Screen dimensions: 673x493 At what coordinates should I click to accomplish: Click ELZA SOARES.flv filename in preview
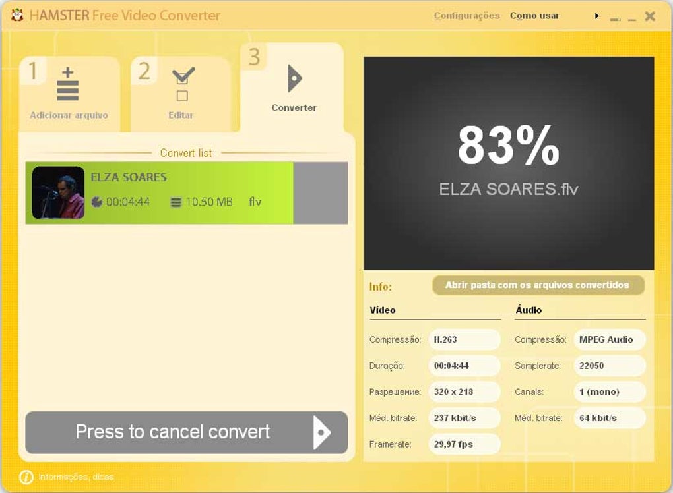tap(509, 189)
